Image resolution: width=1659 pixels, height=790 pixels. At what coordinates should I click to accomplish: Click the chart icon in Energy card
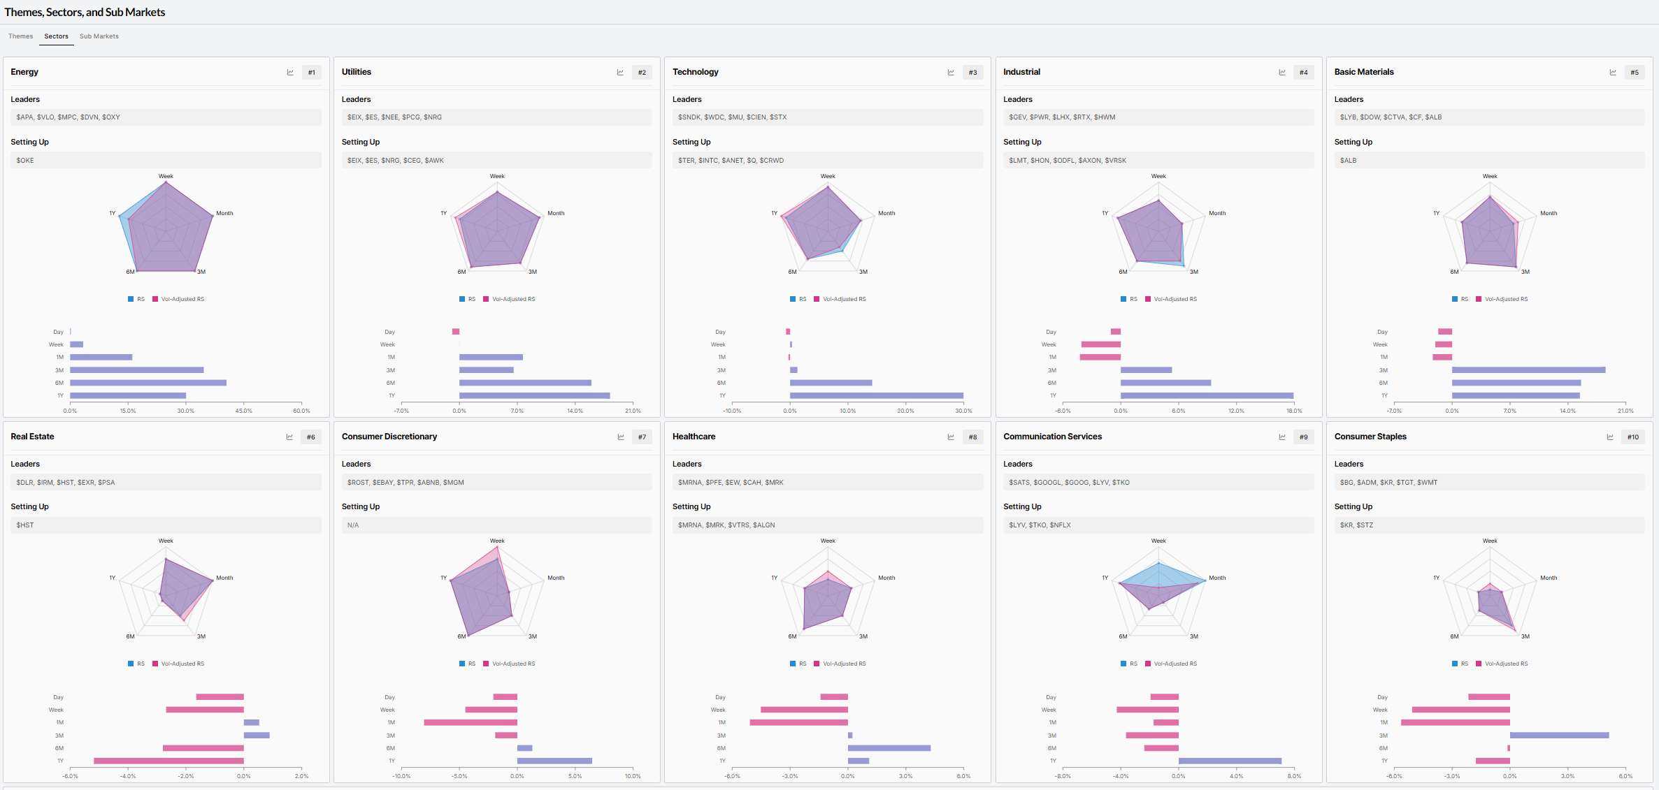[x=290, y=73]
